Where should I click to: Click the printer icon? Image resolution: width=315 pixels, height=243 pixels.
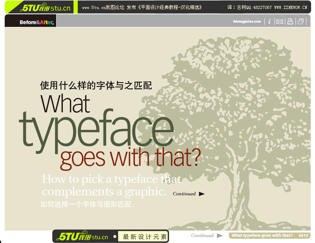click(290, 21)
